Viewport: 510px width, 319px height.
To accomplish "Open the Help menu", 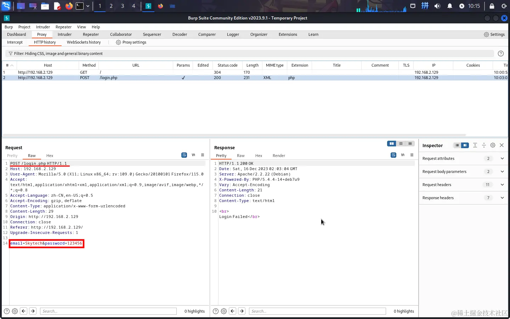I will click(96, 27).
